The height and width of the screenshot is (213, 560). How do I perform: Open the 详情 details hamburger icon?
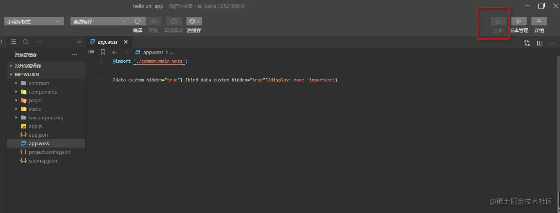coord(539,21)
